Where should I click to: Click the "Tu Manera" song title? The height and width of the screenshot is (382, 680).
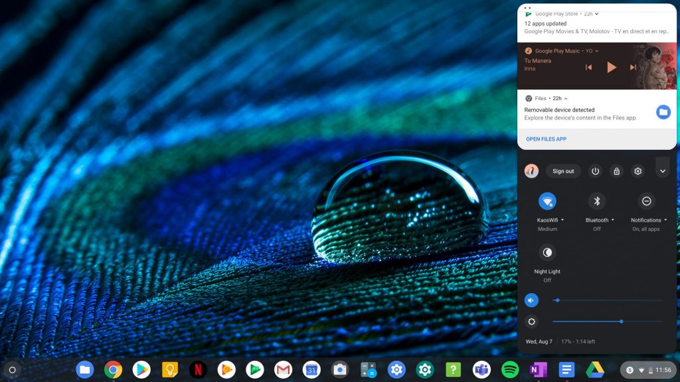537,60
